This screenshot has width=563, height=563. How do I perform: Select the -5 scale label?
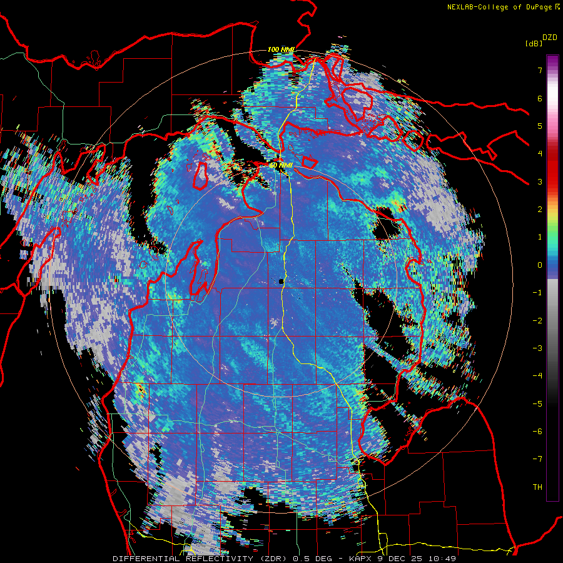[x=537, y=404]
